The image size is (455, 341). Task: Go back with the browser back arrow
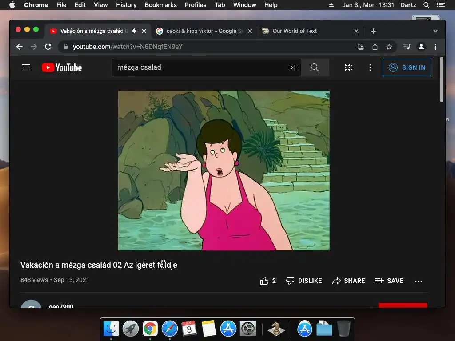20,47
